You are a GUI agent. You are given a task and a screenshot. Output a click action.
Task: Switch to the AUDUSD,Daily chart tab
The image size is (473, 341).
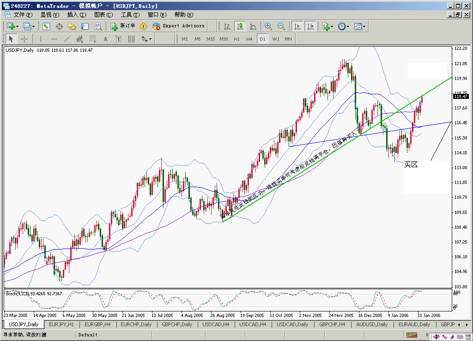click(x=372, y=324)
